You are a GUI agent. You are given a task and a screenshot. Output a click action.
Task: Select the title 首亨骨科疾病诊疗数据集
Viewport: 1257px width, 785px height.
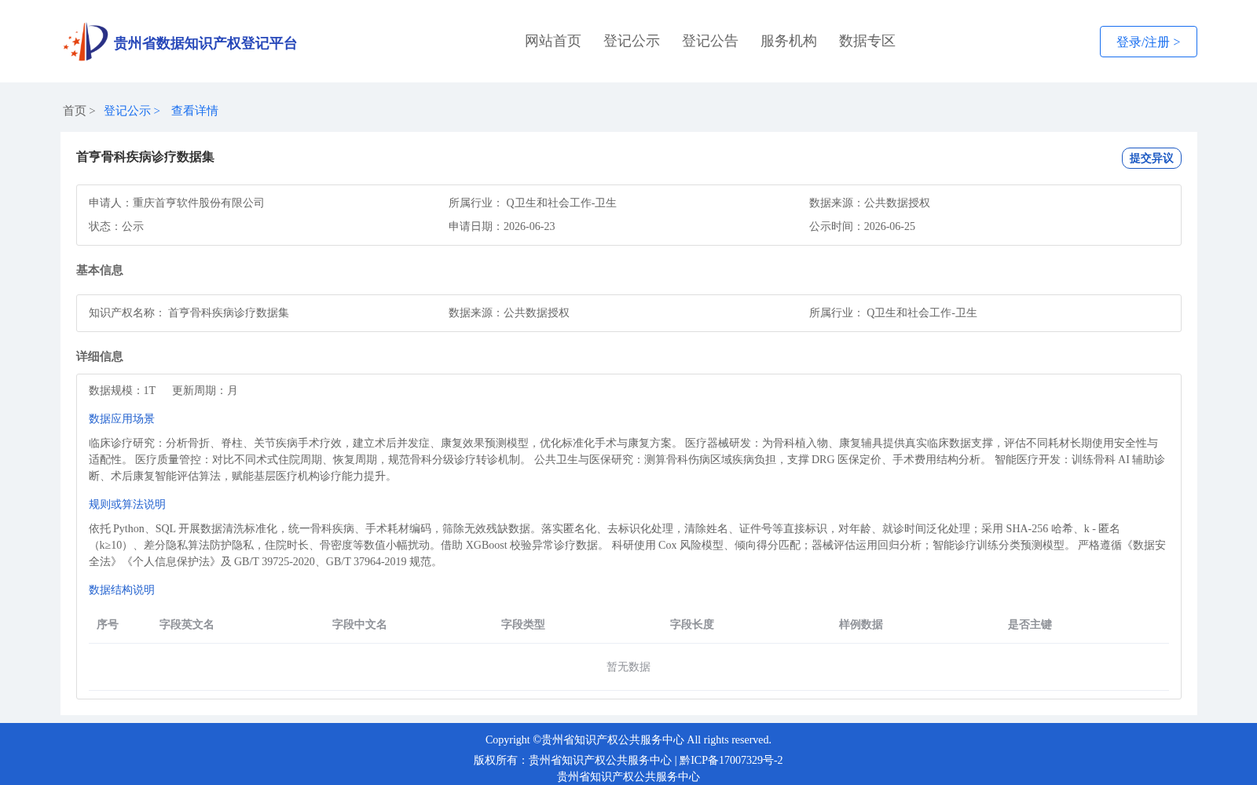(x=145, y=157)
